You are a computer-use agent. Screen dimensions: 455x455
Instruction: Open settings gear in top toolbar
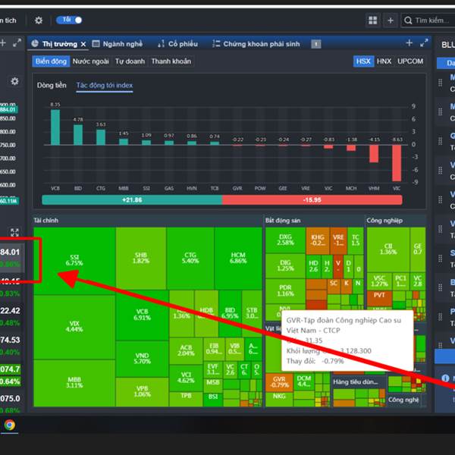click(x=39, y=20)
